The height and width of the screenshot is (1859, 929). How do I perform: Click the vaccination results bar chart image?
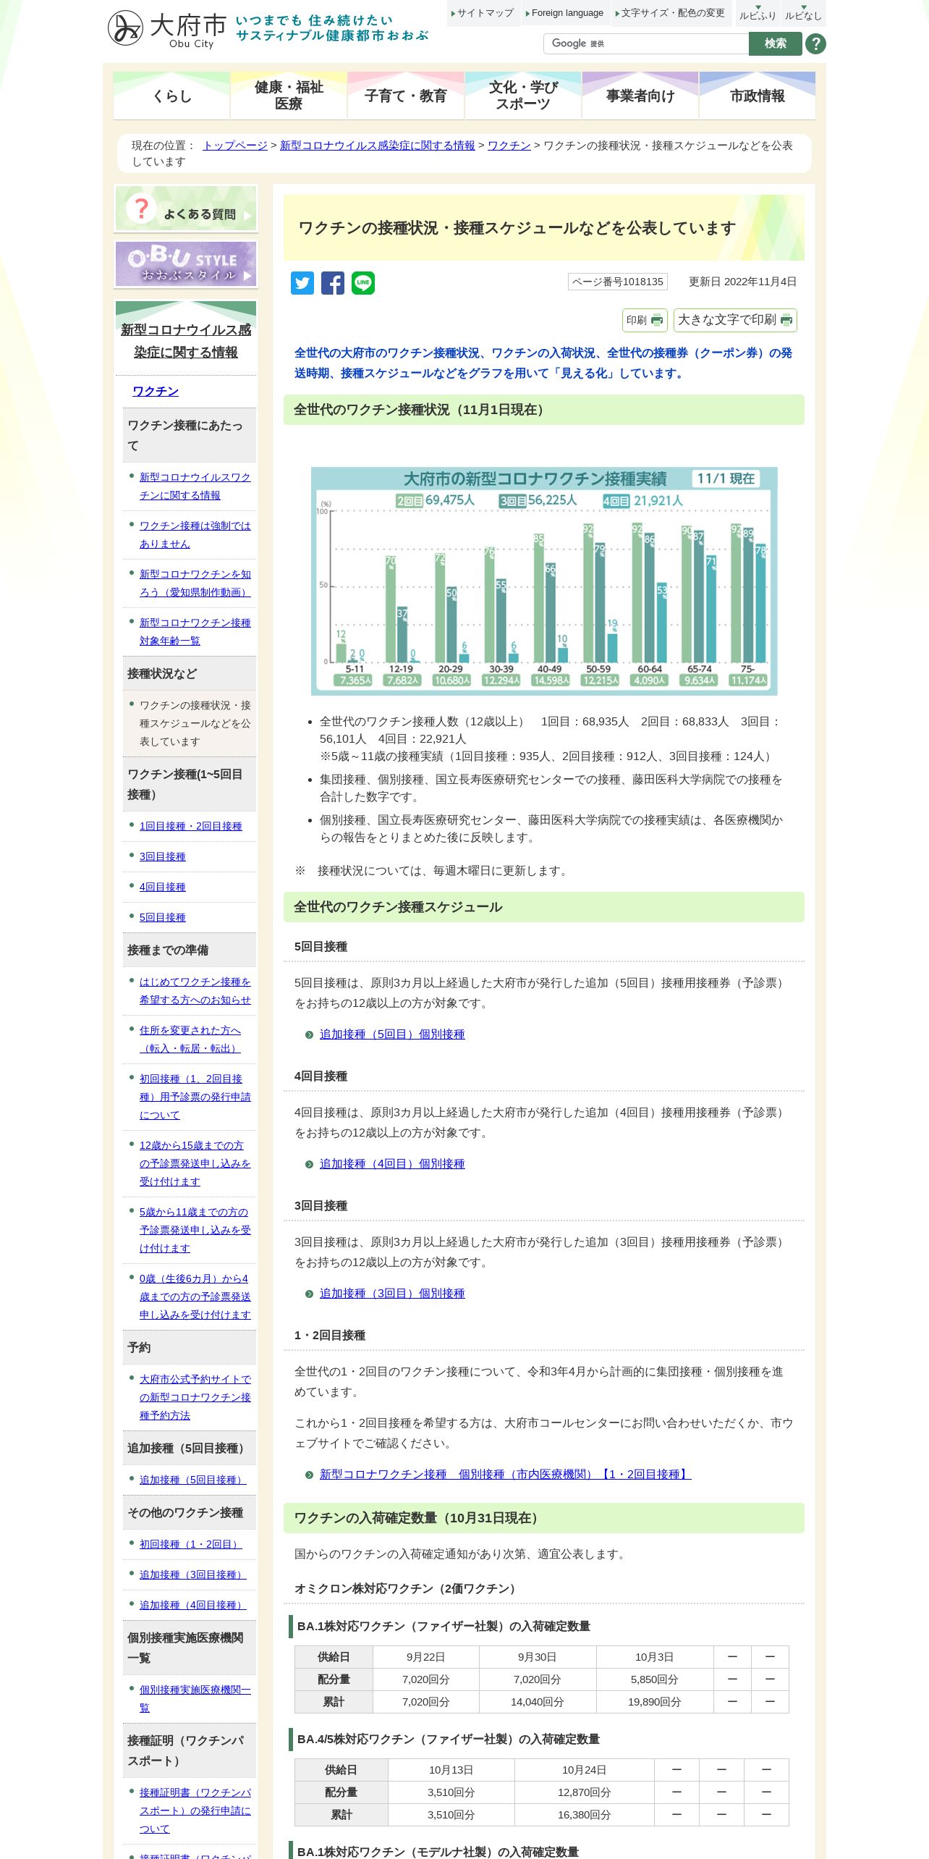(x=544, y=581)
